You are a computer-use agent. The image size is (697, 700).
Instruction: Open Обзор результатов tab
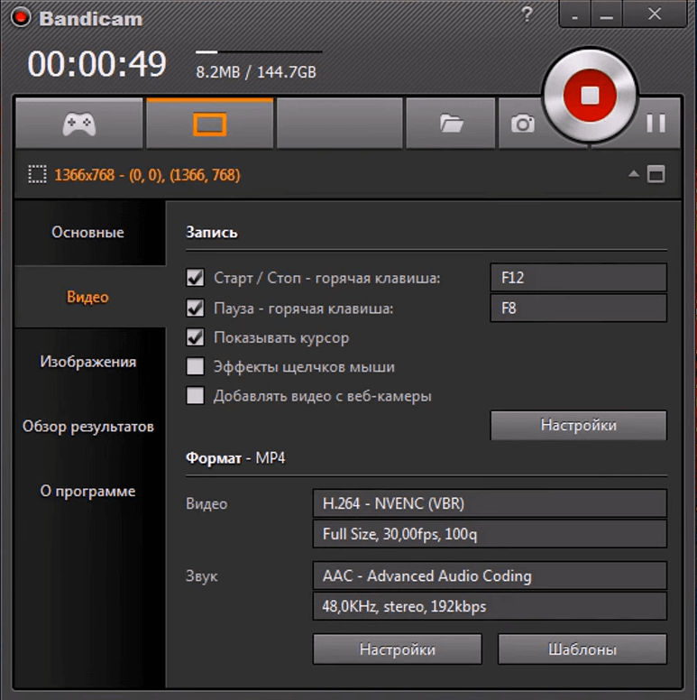click(87, 427)
